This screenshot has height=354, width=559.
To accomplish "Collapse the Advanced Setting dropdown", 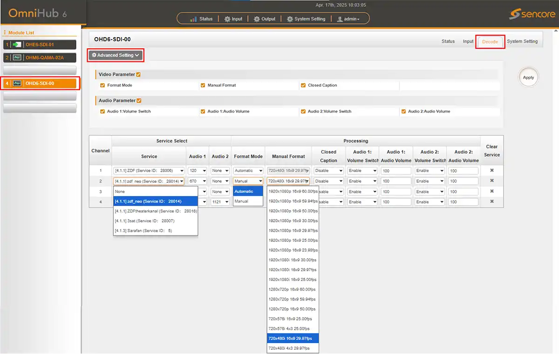I will pyautogui.click(x=116, y=55).
